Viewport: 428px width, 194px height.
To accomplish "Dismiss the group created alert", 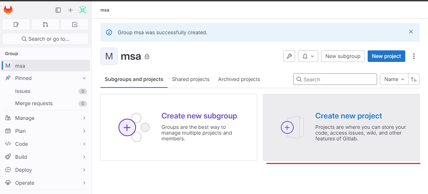I will pos(411,32).
